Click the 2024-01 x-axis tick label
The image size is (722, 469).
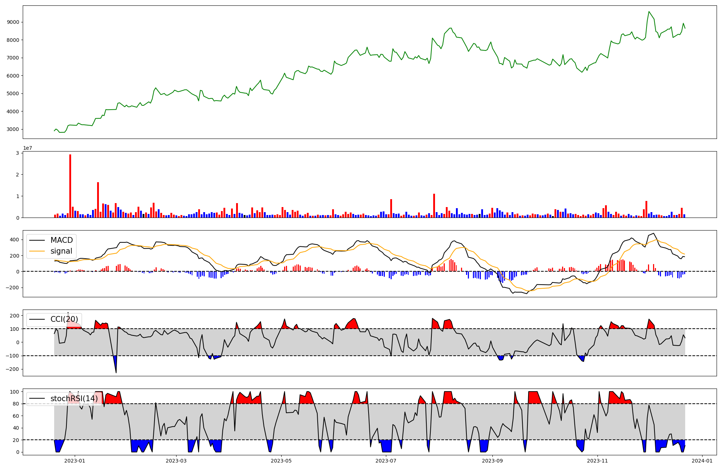pos(703,461)
